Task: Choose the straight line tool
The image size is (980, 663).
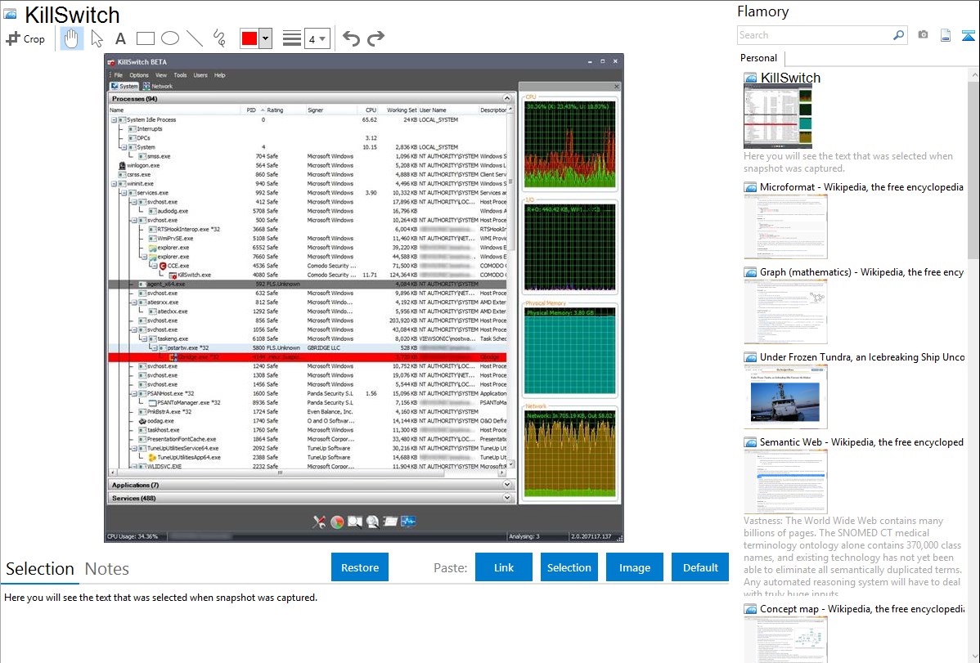Action: [195, 38]
